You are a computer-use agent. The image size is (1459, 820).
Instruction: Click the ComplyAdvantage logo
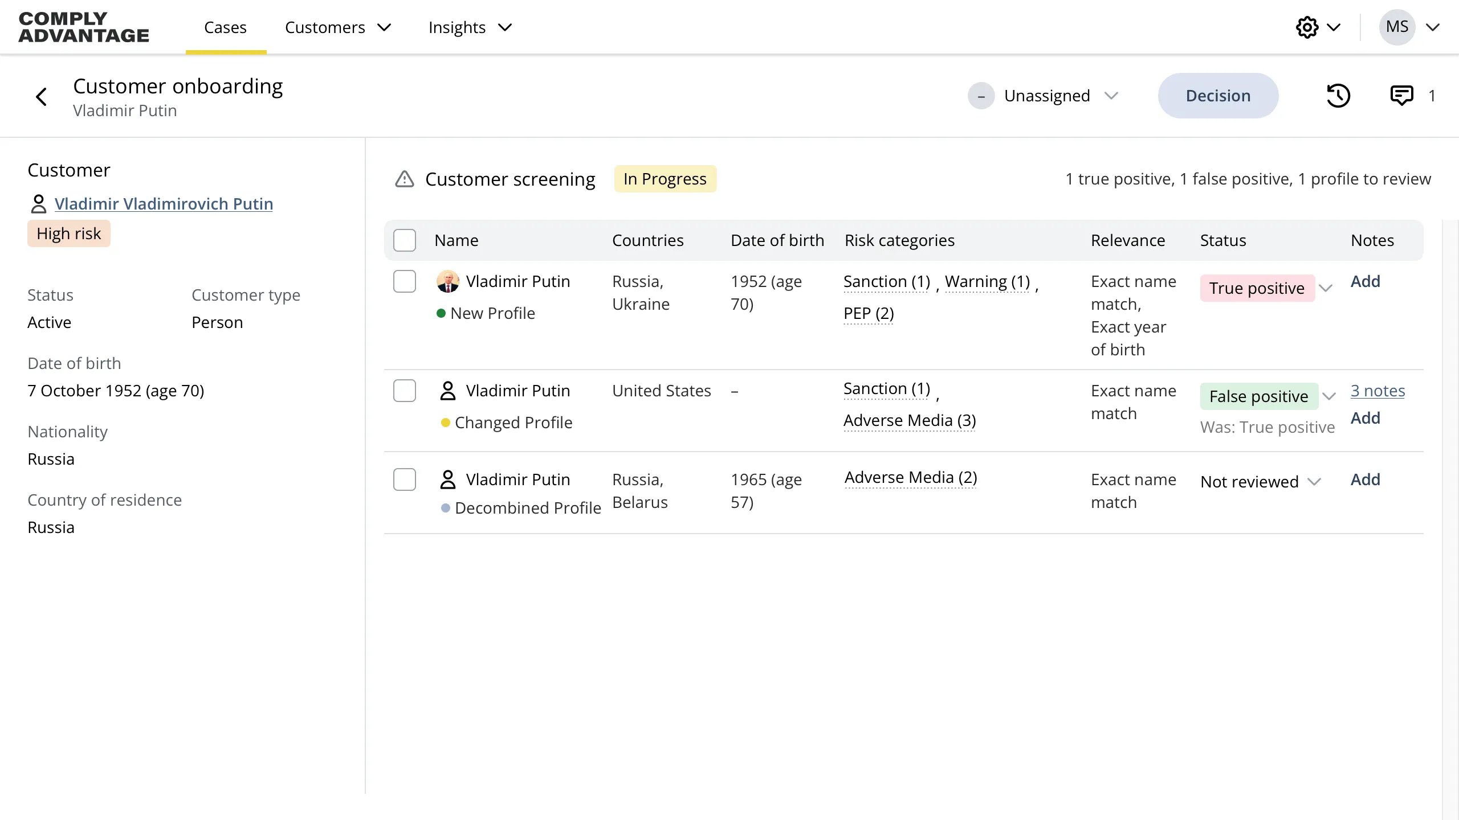click(x=83, y=27)
